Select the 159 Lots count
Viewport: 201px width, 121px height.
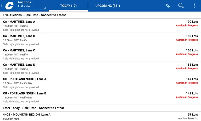pos(192,36)
